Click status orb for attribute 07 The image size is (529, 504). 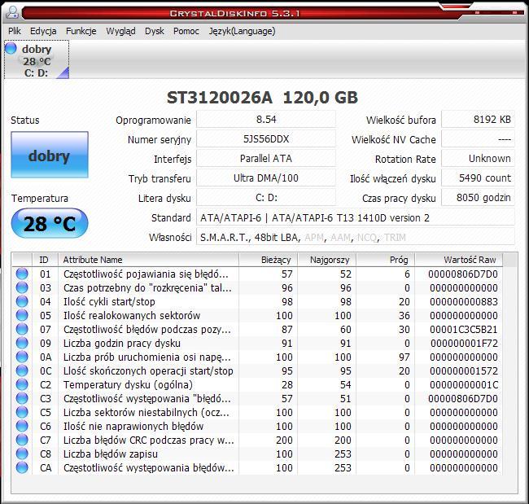(22, 329)
